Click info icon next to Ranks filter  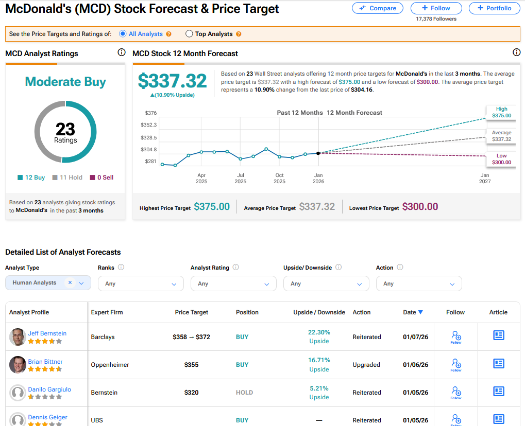[121, 268]
